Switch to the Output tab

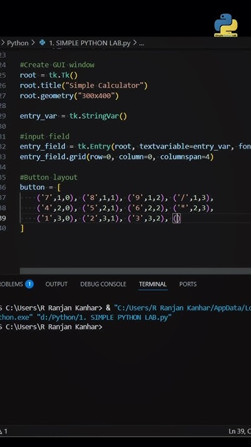[56, 284]
